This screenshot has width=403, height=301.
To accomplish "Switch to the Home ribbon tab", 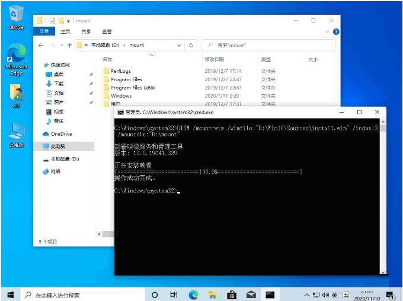I will point(65,31).
